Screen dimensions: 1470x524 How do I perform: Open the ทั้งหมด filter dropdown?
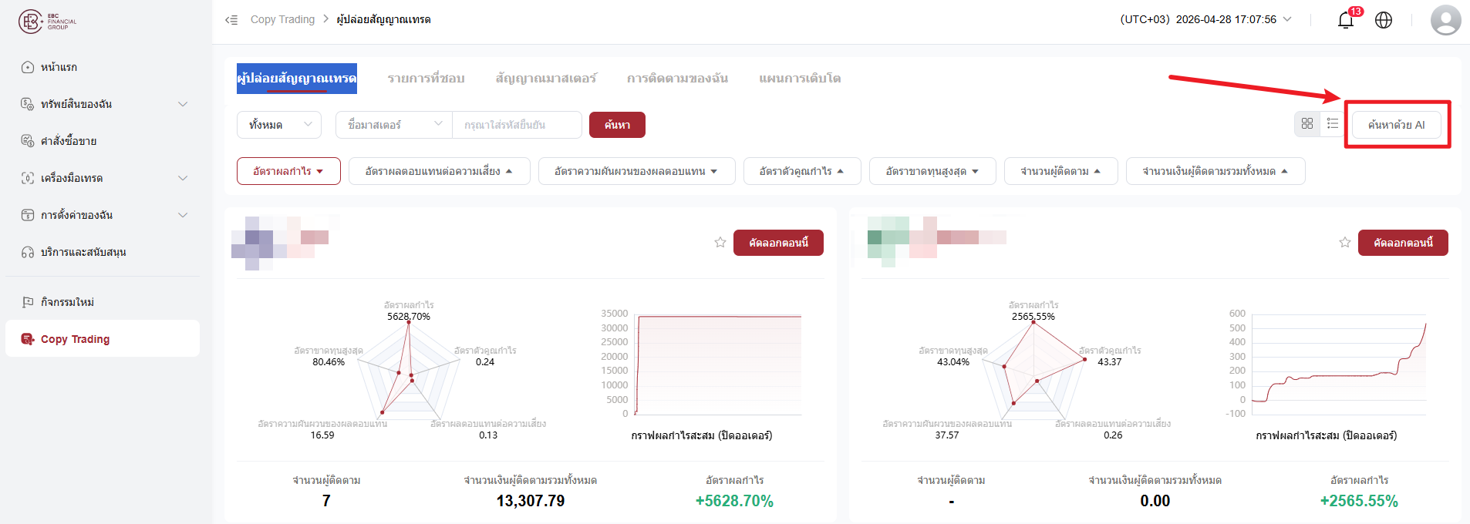coord(279,125)
